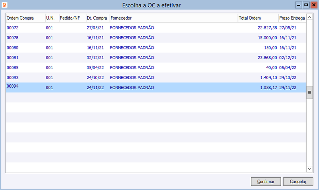The image size is (319, 190).
Task: Click FORNECEDOR PADRÃO in row 00094
Action: [132, 88]
